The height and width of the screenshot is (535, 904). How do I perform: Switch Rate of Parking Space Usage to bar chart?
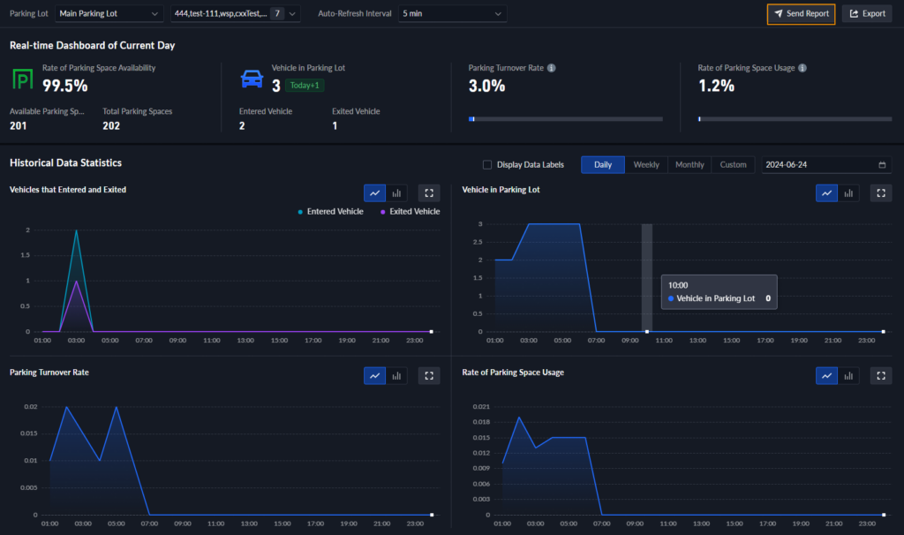847,376
